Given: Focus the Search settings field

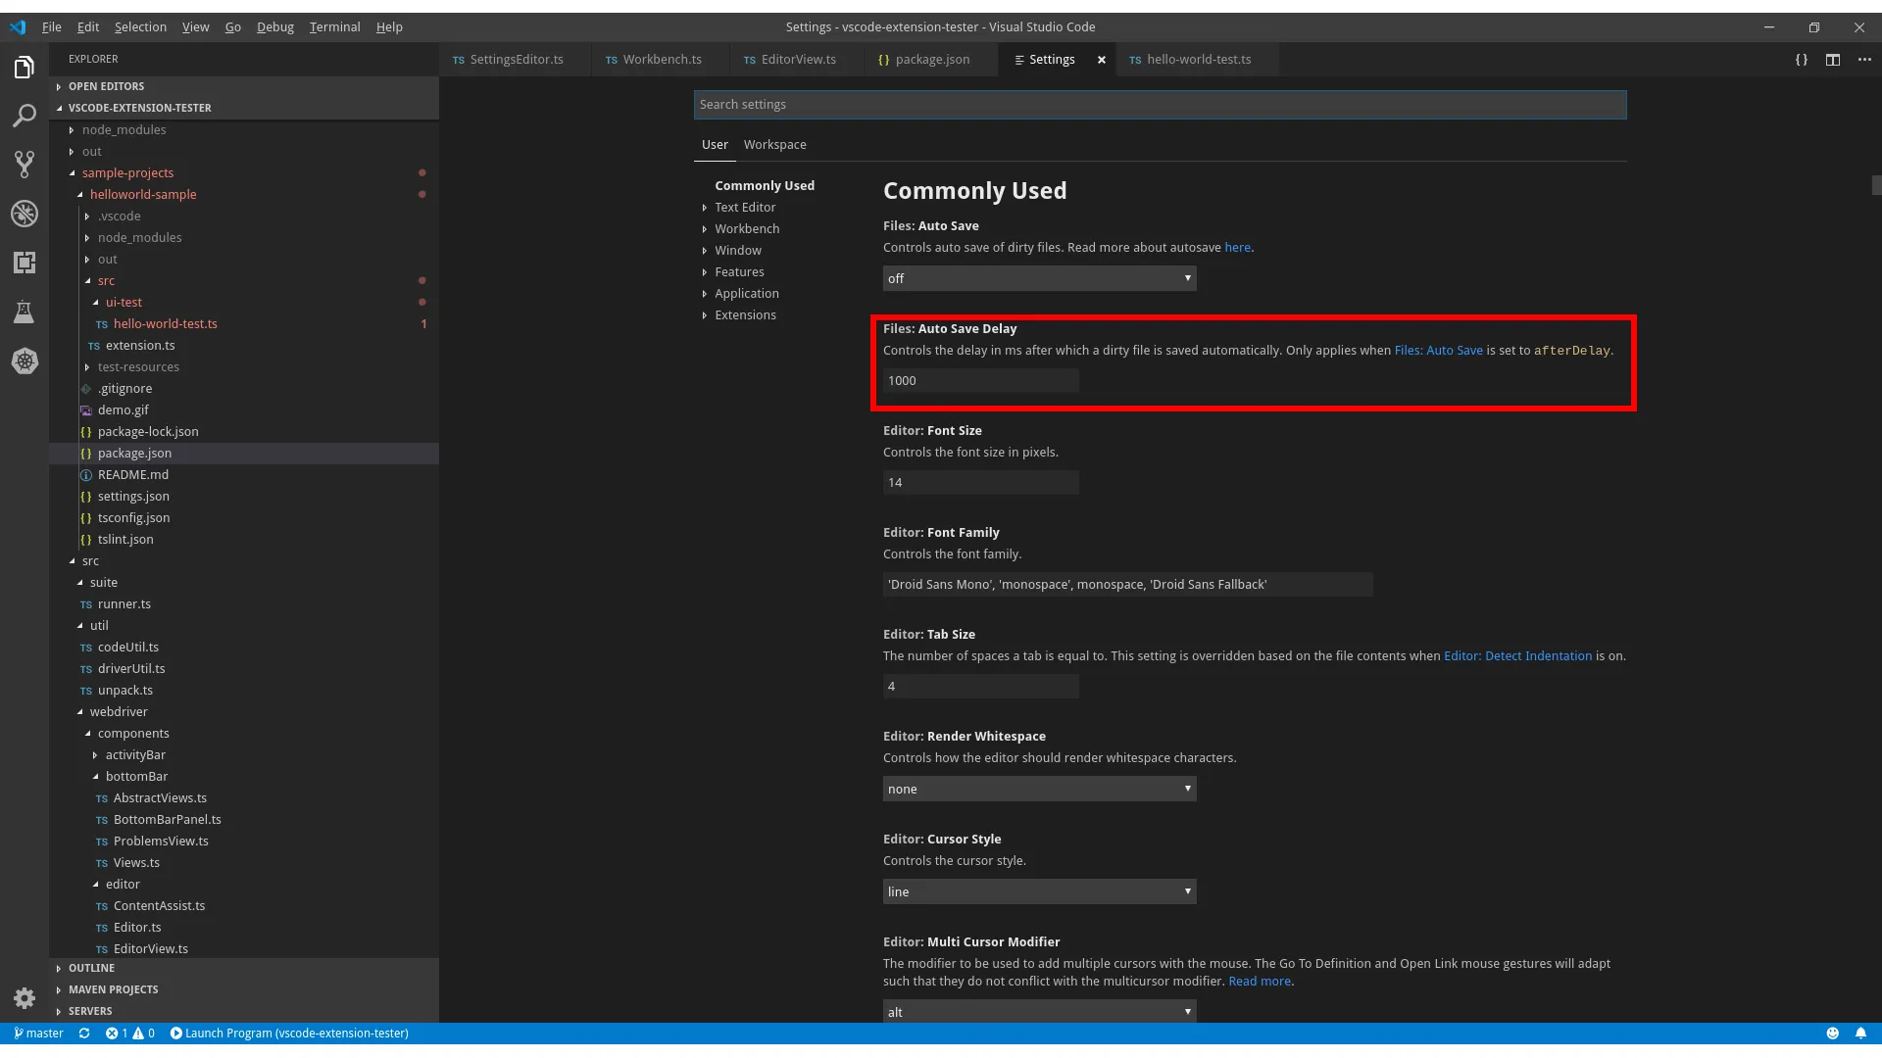Looking at the screenshot, I should 1161,105.
